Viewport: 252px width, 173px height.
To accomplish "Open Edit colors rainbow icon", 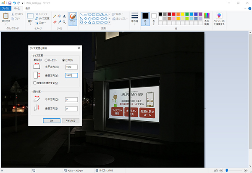I will [207, 16].
